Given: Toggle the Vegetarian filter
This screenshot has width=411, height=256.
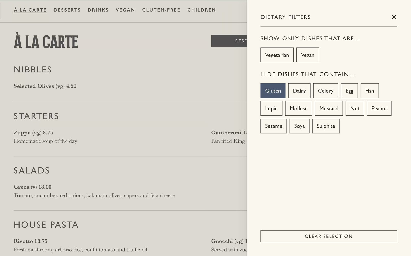Looking at the screenshot, I should [277, 55].
